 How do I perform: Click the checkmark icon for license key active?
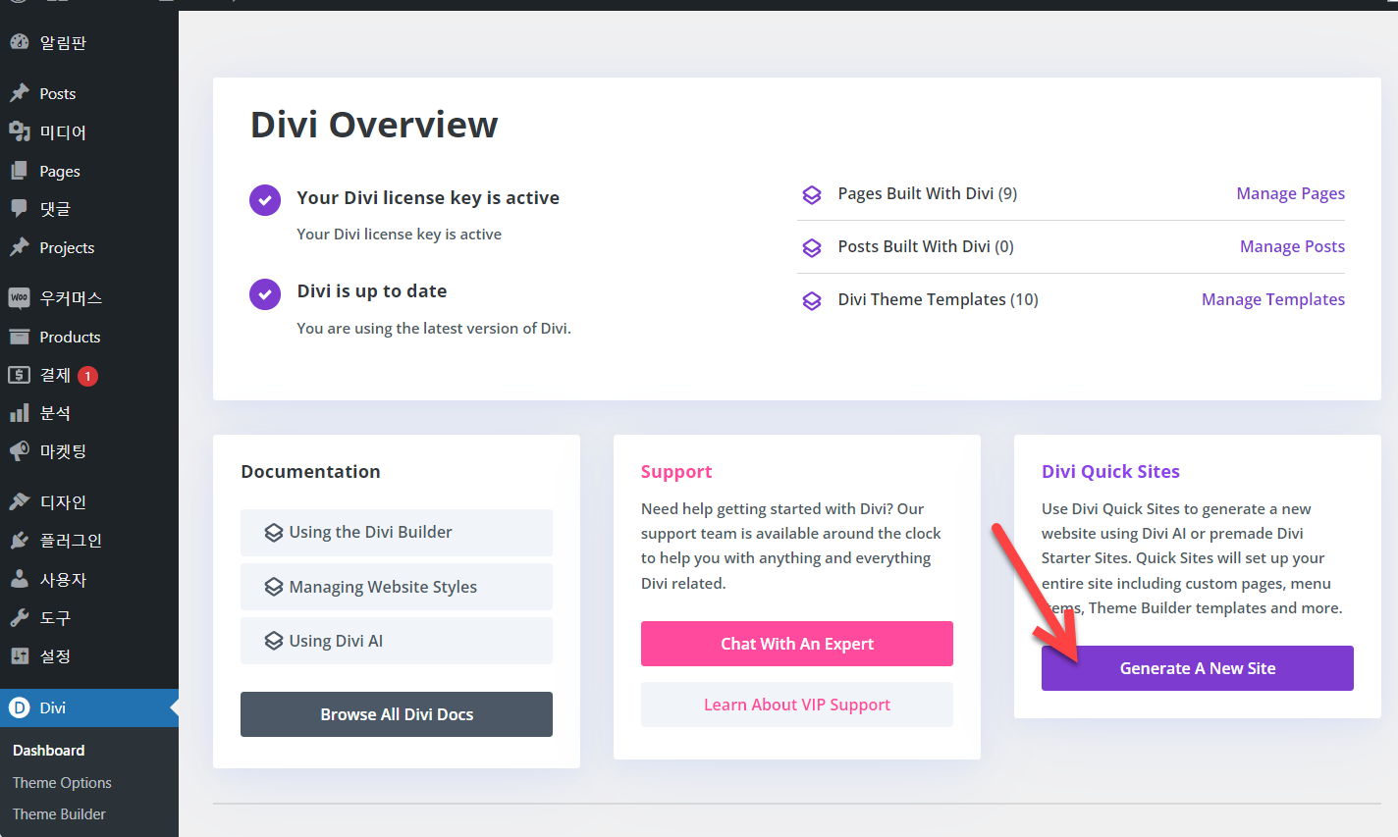pyautogui.click(x=265, y=199)
